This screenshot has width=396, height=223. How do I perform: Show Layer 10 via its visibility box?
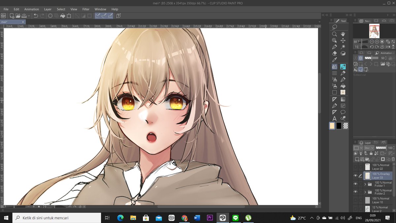coord(355,200)
